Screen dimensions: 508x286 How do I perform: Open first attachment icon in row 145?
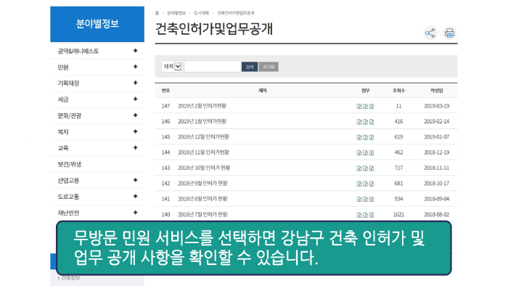coord(359,137)
